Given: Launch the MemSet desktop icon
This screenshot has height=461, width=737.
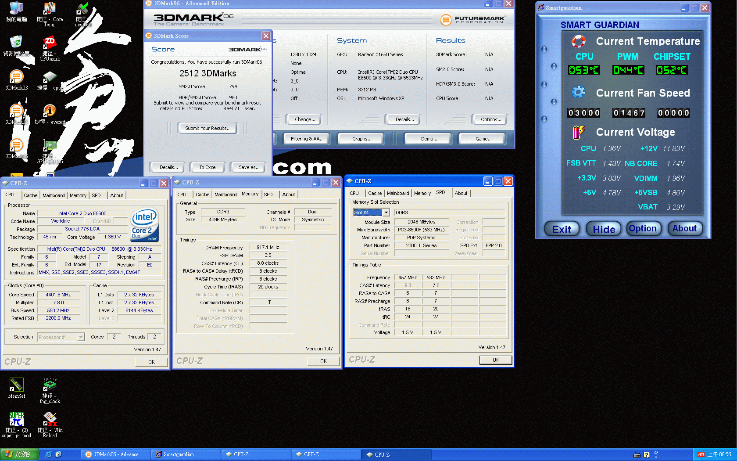Looking at the screenshot, I should pos(16,388).
